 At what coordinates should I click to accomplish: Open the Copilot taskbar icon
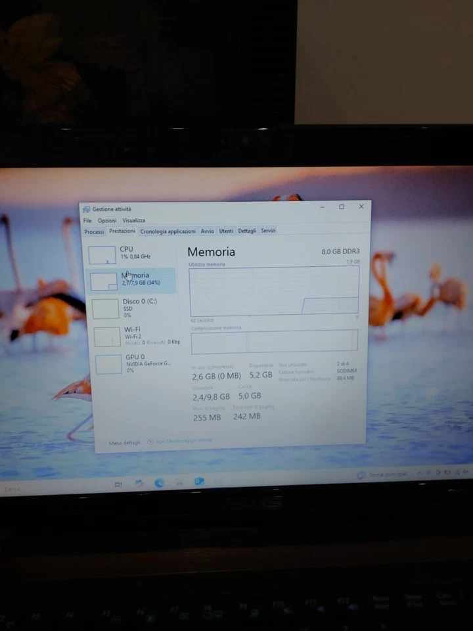(139, 484)
